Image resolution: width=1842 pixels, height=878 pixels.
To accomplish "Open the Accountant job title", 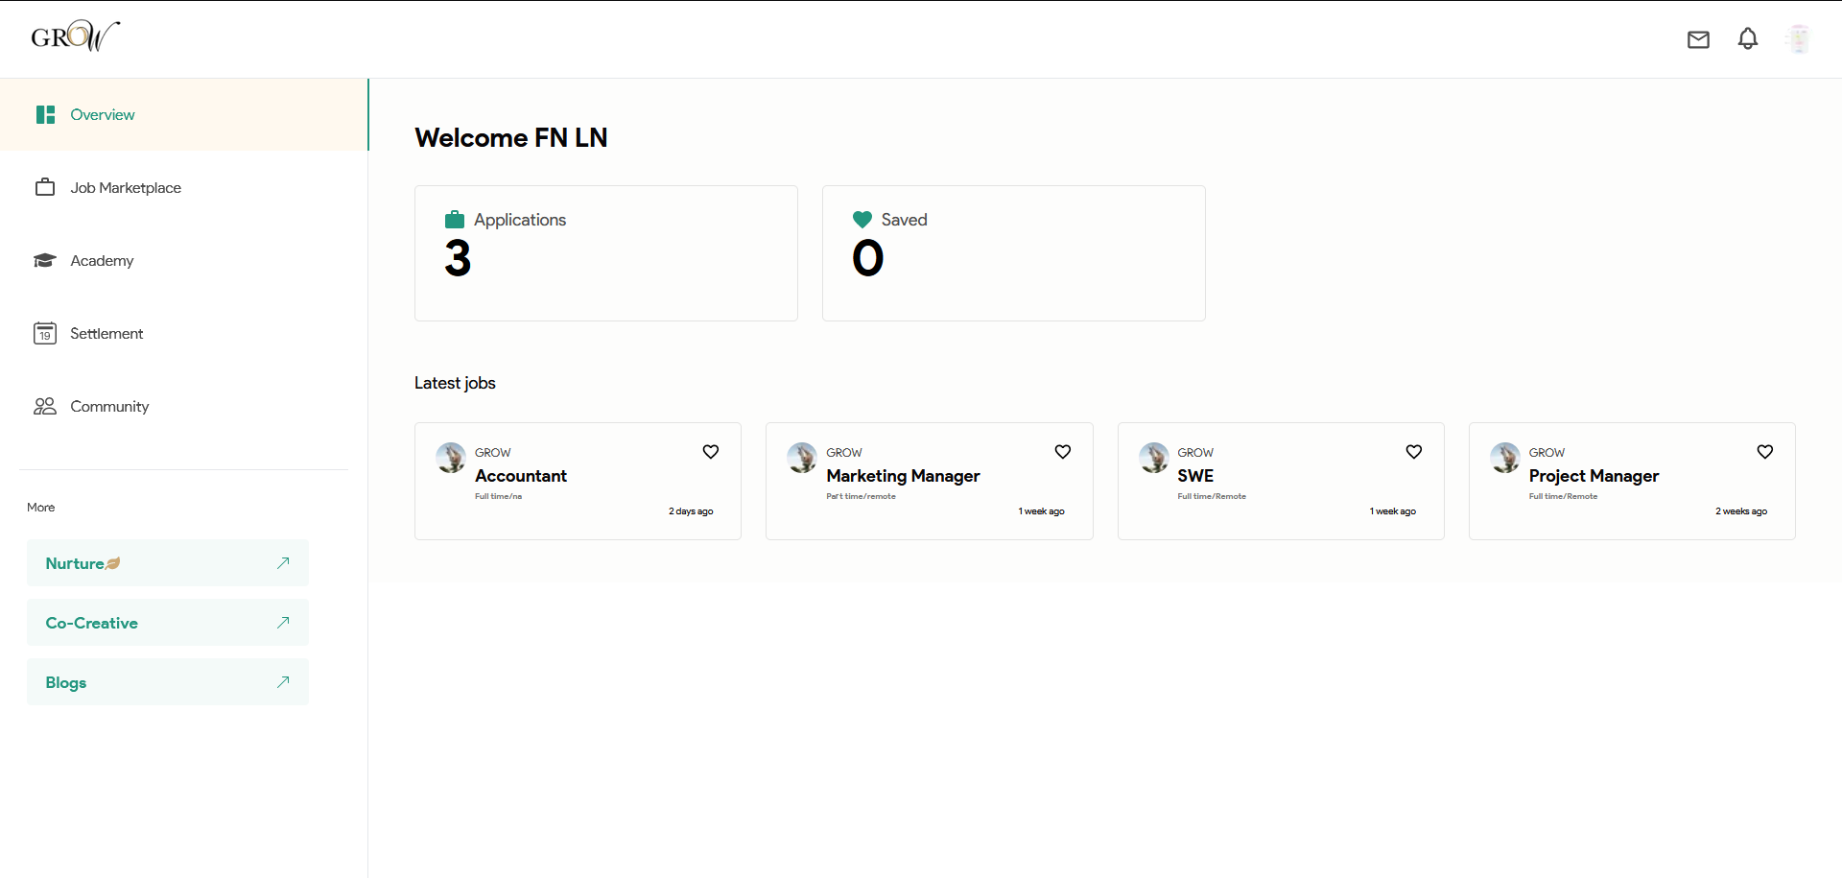I will coord(521,476).
